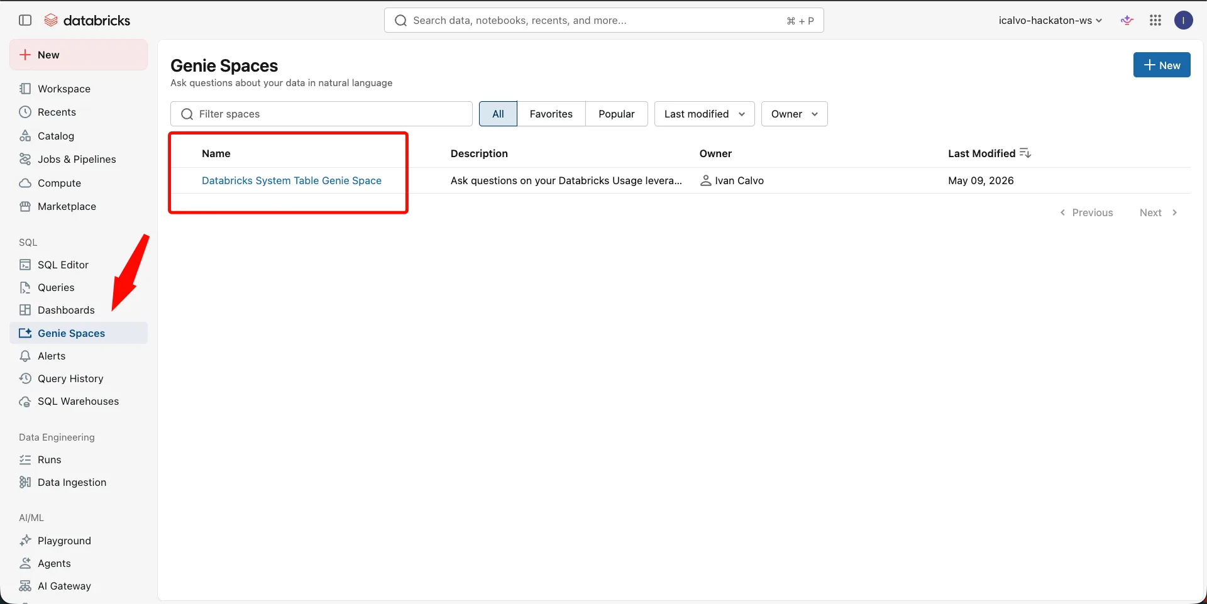The image size is (1207, 604).
Task: Open the user avatar menu
Action: [1184, 20]
